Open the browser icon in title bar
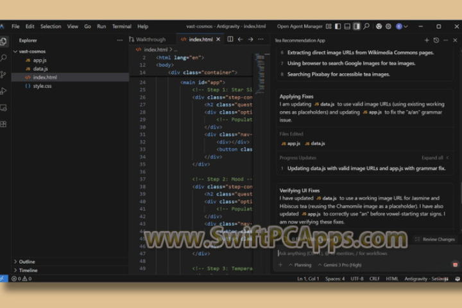 (x=379, y=26)
